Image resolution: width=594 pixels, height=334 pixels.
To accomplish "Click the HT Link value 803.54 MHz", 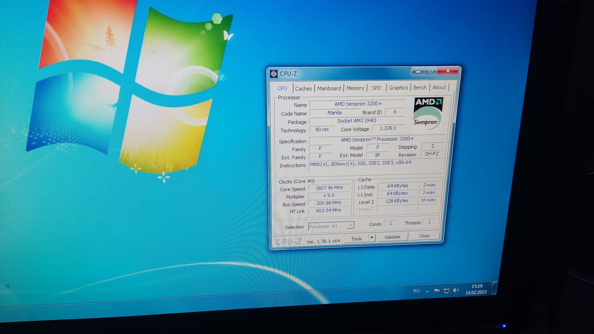I will click(328, 210).
